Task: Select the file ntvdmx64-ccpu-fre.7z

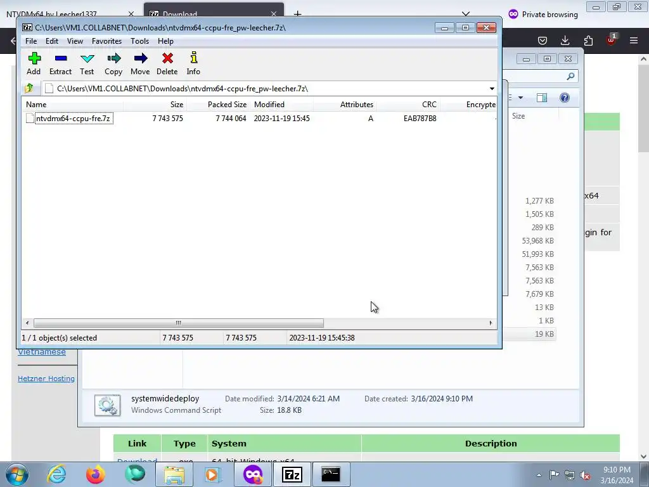Action: (x=73, y=119)
